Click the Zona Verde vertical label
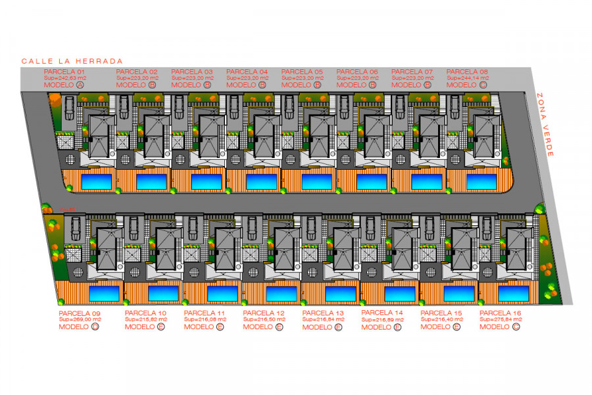The height and width of the screenshot is (395, 592). (545, 124)
